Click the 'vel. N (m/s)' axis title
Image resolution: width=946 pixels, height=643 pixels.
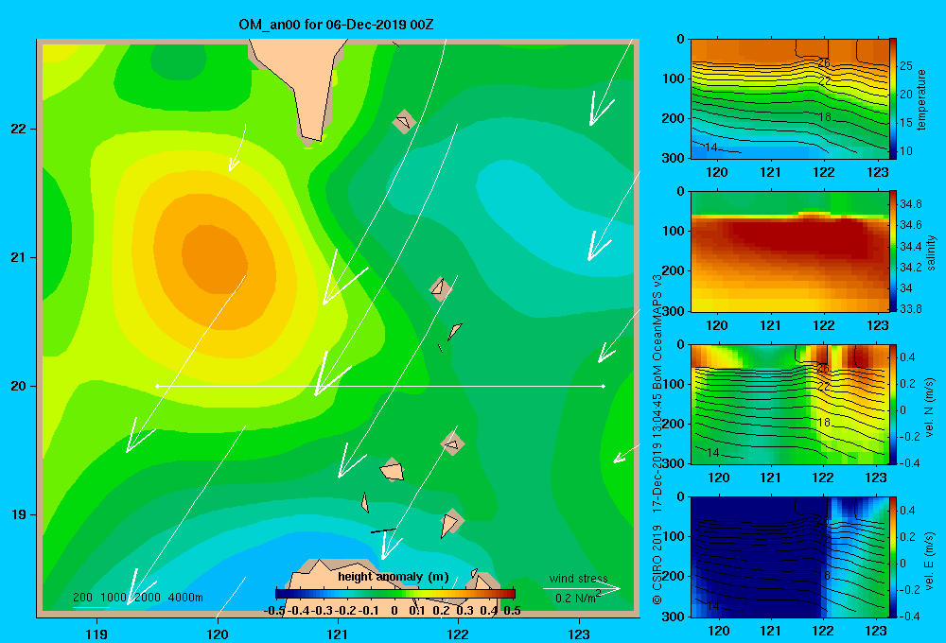pyautogui.click(x=930, y=408)
